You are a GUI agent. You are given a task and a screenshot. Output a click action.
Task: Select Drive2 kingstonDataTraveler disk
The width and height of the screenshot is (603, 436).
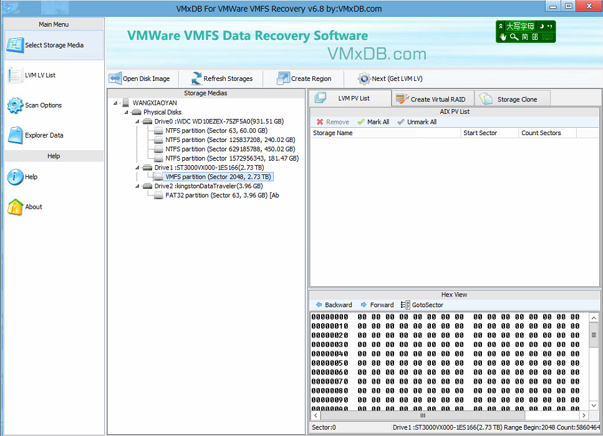(209, 186)
